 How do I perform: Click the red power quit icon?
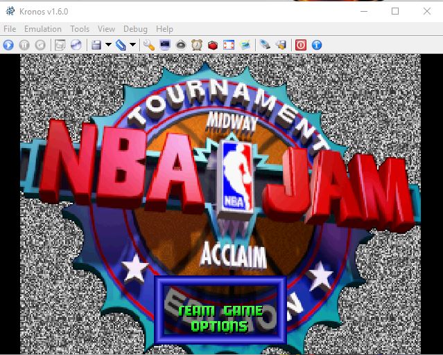[x=301, y=45]
